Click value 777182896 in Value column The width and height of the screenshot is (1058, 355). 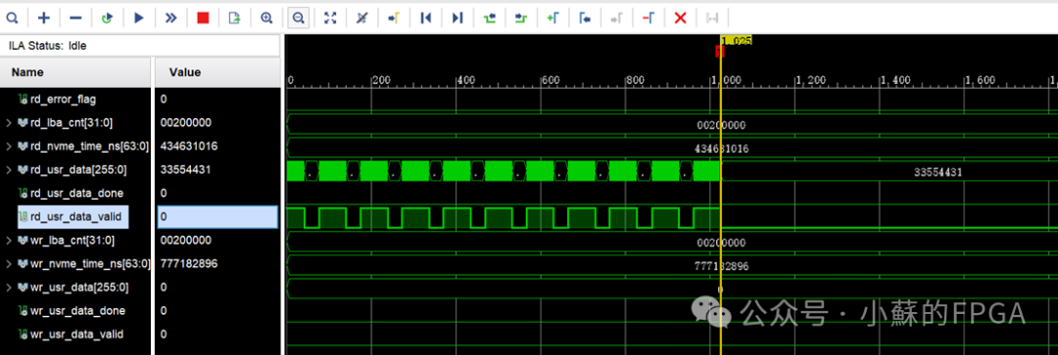188,264
